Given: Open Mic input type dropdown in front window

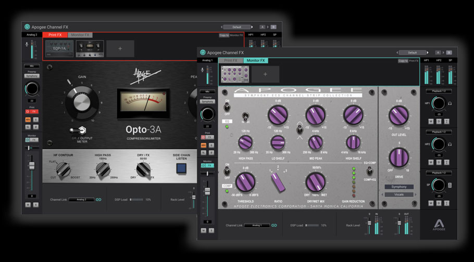Looking at the screenshot, I should tap(207, 91).
